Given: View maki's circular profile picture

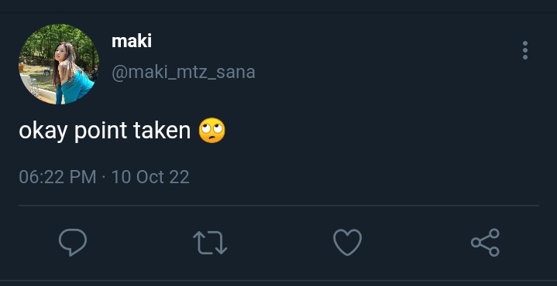Looking at the screenshot, I should point(59,64).
